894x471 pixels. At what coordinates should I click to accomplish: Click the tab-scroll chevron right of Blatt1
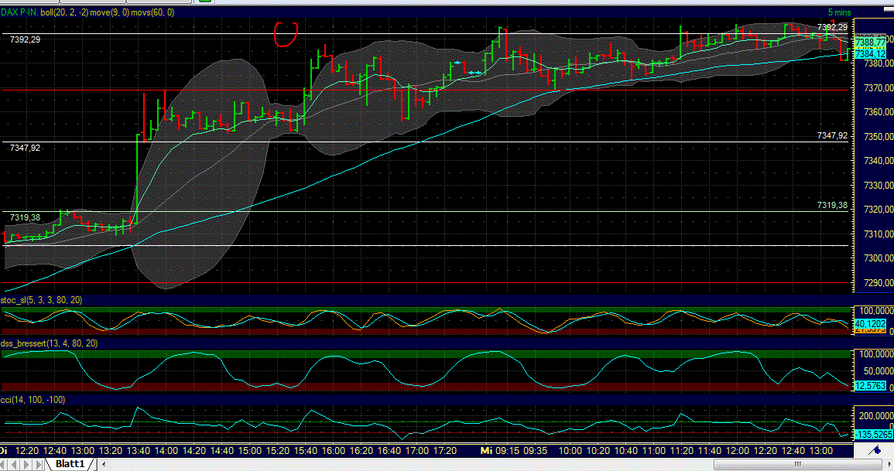pos(103,464)
